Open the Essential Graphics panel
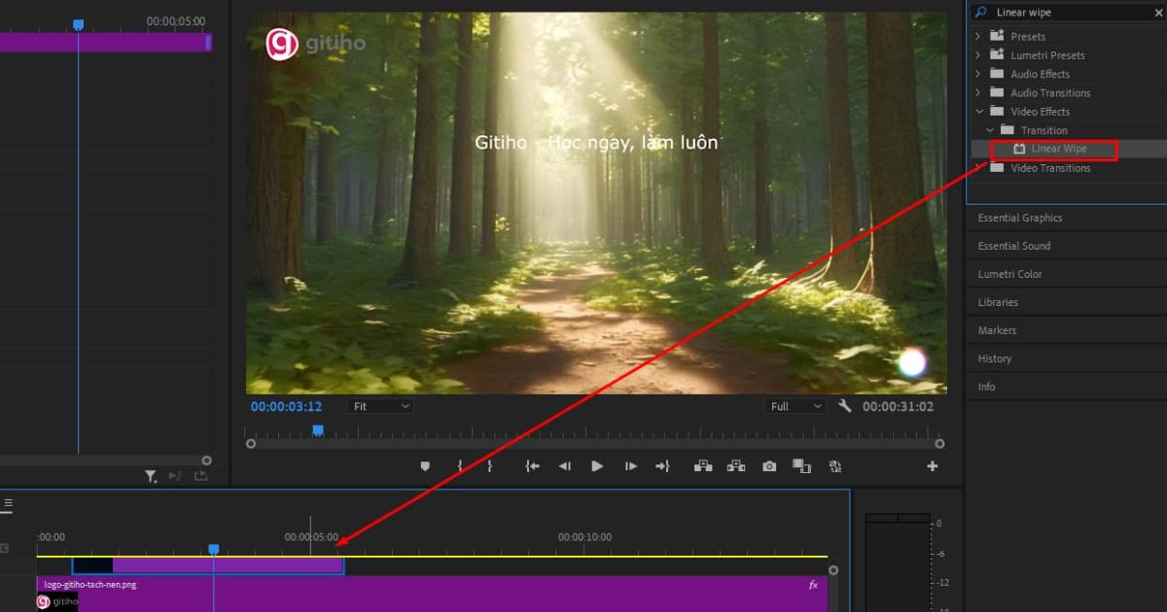 (1019, 218)
